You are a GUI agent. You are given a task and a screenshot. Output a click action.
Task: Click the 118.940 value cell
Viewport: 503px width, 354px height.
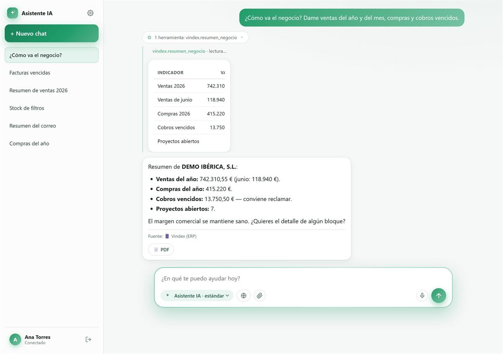click(216, 100)
